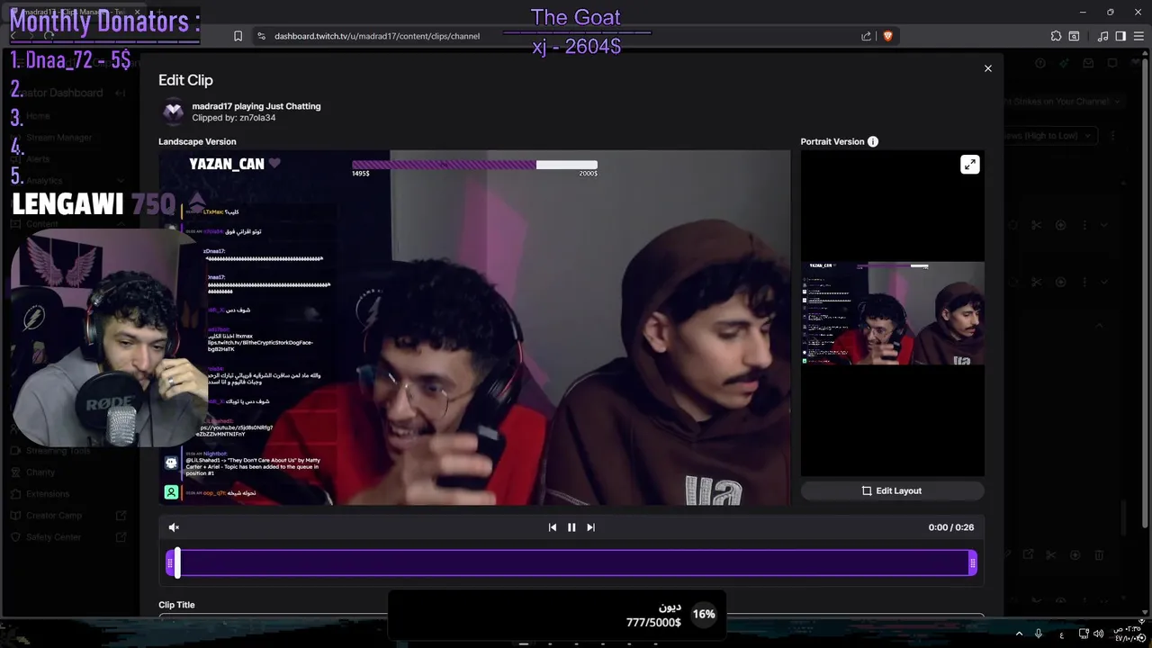Share this page from address bar
Viewport: 1152px width, 648px height.
pos(866,36)
